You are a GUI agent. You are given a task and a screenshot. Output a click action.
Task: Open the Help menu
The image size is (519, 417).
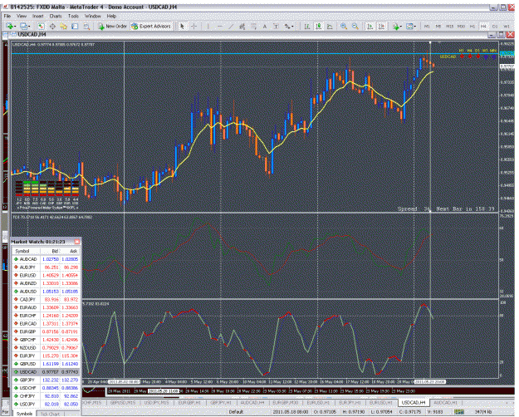click(x=111, y=16)
